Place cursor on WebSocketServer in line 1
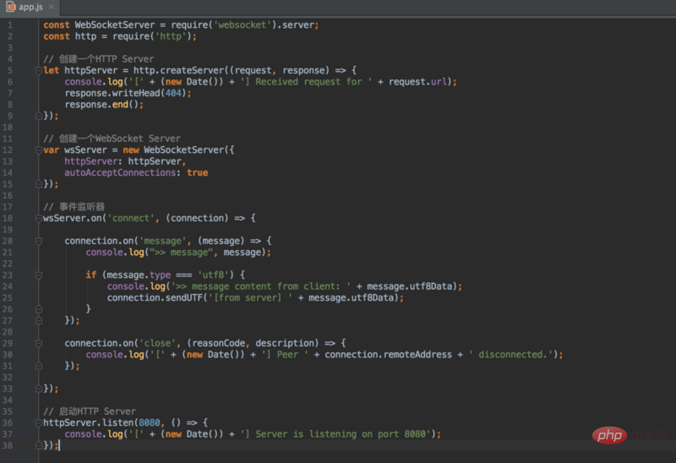Viewport: 676px width, 463px height. [x=115, y=25]
